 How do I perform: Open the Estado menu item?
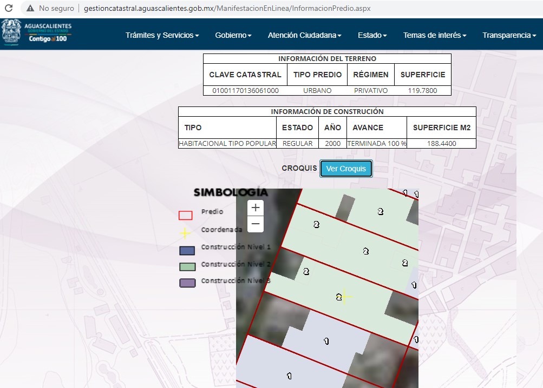[372, 35]
